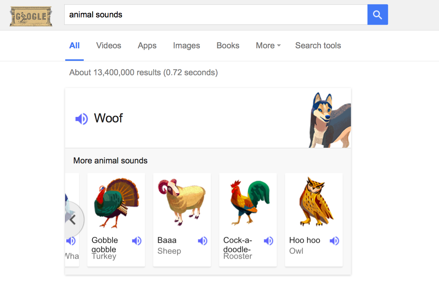Viewport: 439px width, 283px height.
Task: Open the Books search tab
Action: point(228,46)
